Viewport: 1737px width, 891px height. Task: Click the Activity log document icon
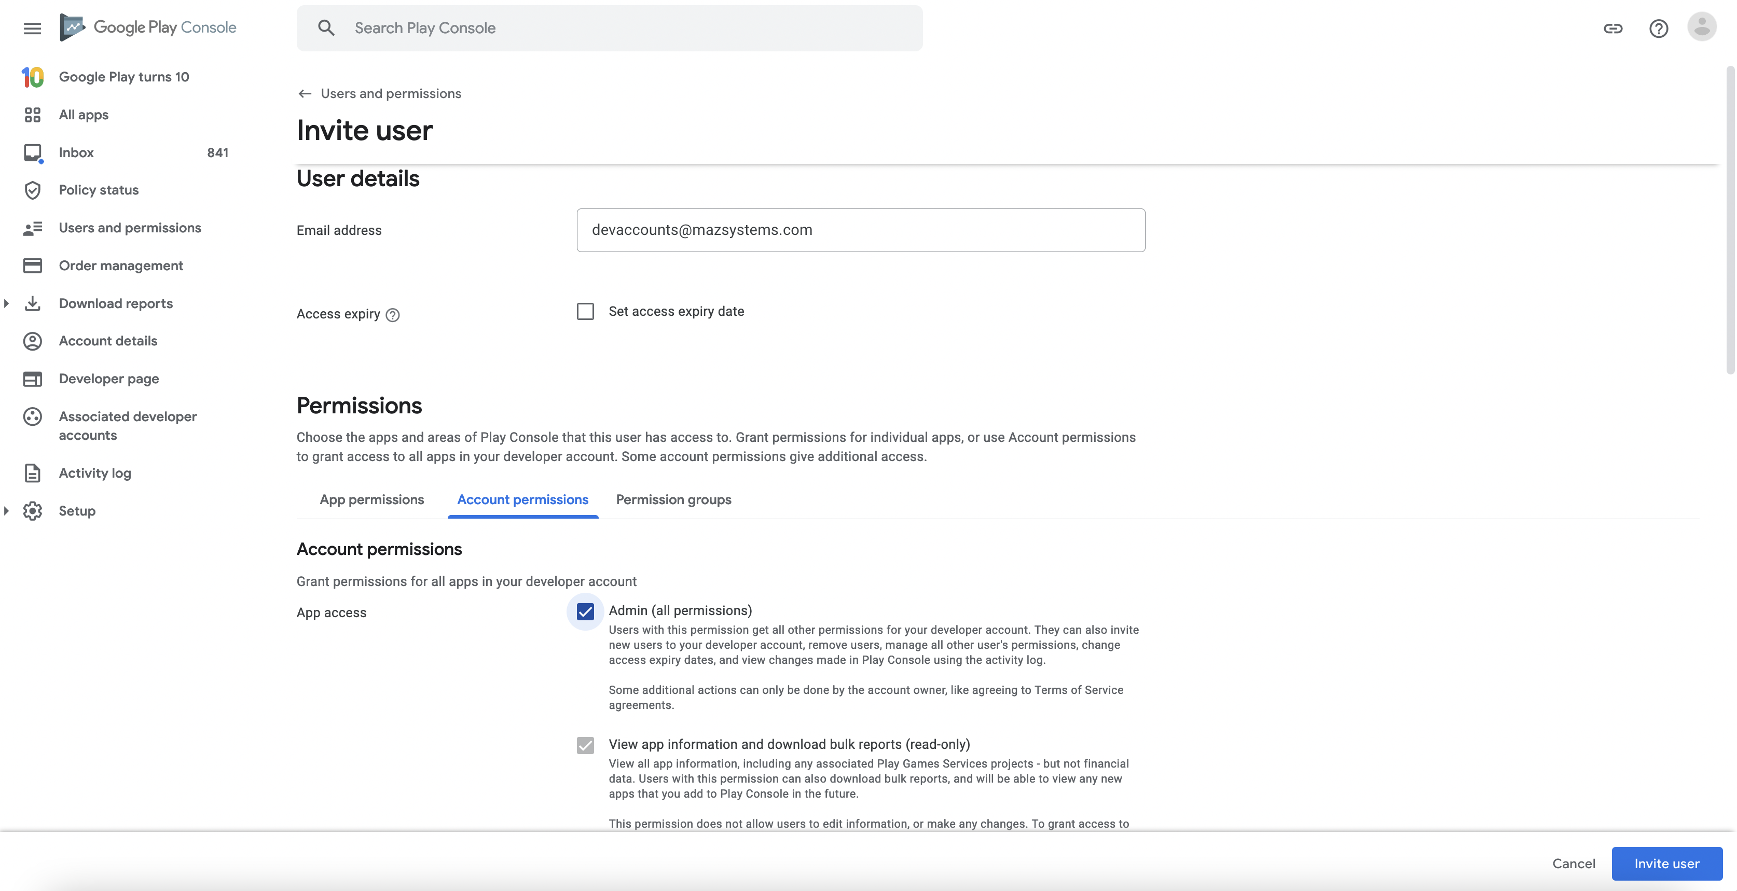coord(32,473)
